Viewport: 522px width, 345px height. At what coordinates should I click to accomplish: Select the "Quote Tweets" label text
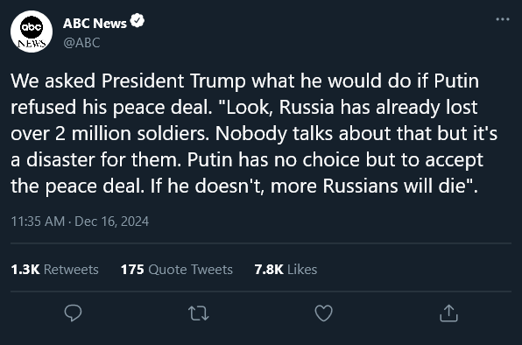pyautogui.click(x=190, y=270)
